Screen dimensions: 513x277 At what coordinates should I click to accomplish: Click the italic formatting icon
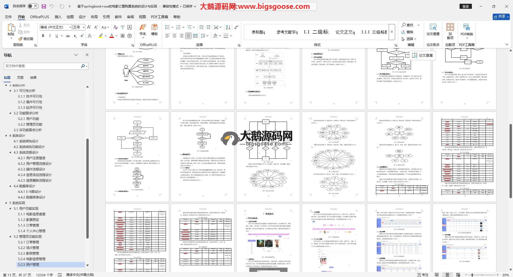click(x=50, y=36)
